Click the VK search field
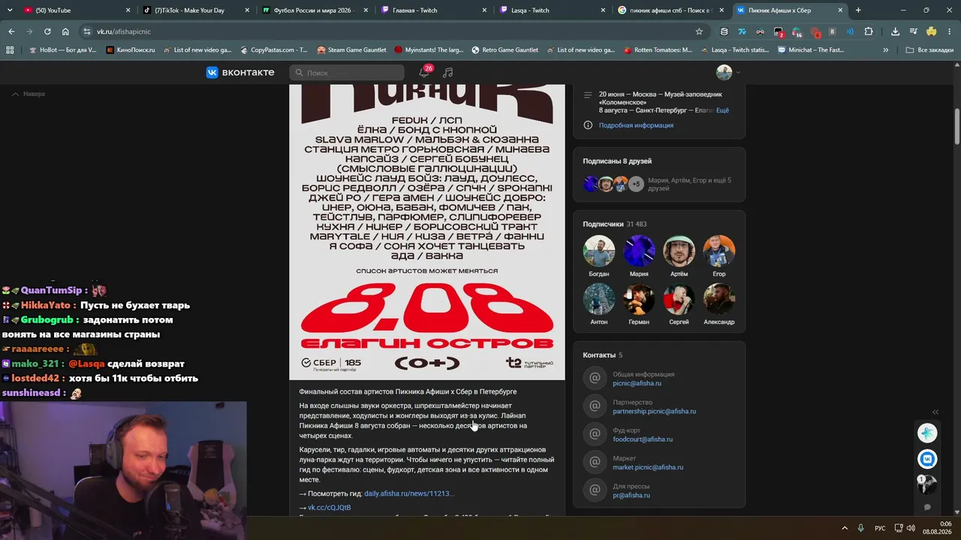Viewport: 961px width, 540px height. coord(347,73)
